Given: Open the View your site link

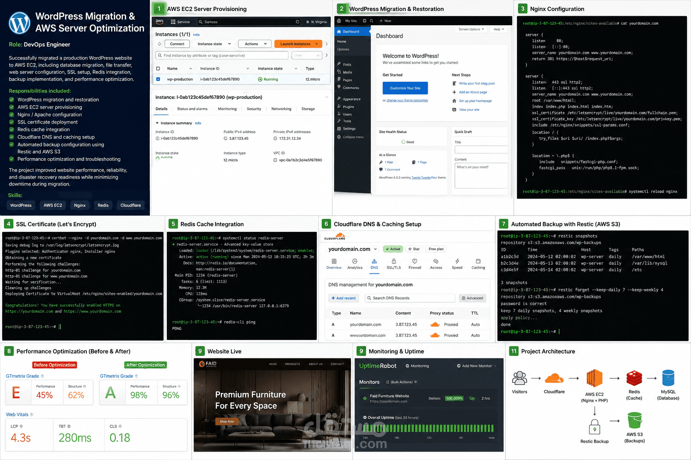Looking at the screenshot, I should tap(469, 110).
